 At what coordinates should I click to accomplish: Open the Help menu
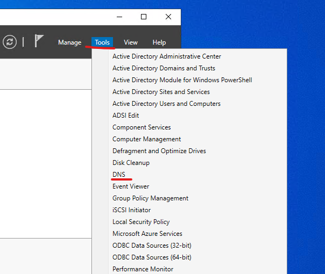[x=159, y=42]
